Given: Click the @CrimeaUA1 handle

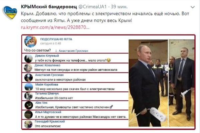Looking at the screenshot, I should click(x=92, y=7).
